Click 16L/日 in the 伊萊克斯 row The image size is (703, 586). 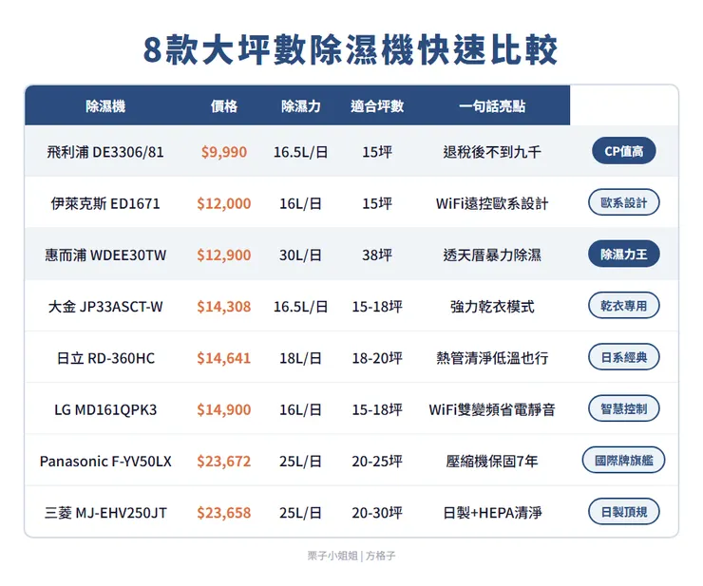click(x=300, y=203)
